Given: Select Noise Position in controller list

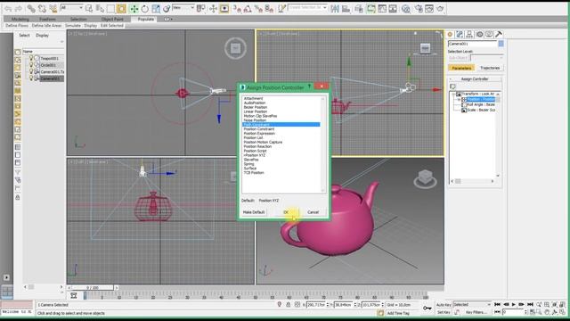Looking at the screenshot, I should coord(255,120).
